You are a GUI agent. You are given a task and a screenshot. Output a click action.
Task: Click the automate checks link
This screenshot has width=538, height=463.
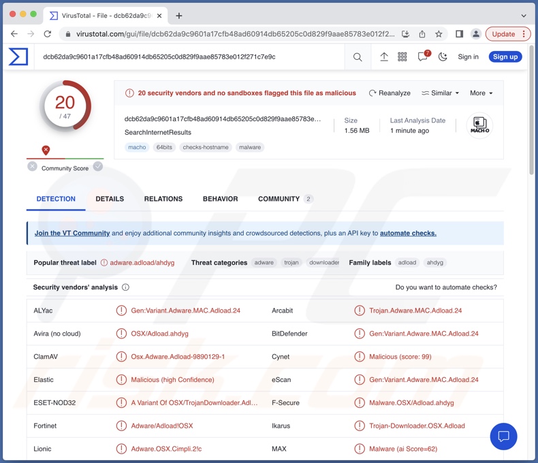(408, 234)
